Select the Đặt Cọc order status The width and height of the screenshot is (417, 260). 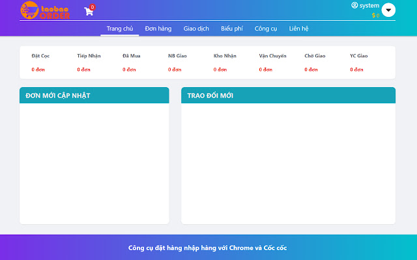point(40,56)
